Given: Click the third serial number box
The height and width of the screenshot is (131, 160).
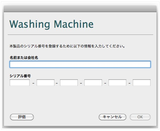Looking at the screenshot, I should point(69,83).
